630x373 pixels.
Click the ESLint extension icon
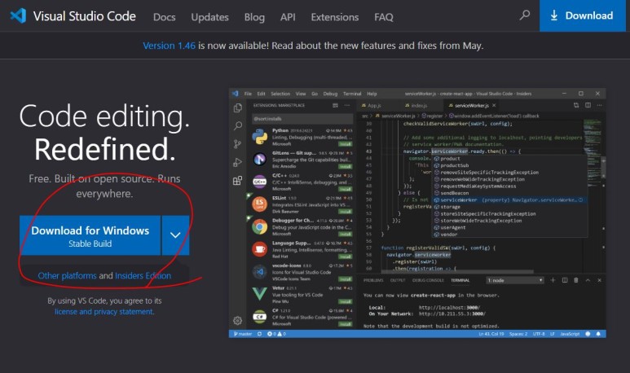coord(259,204)
